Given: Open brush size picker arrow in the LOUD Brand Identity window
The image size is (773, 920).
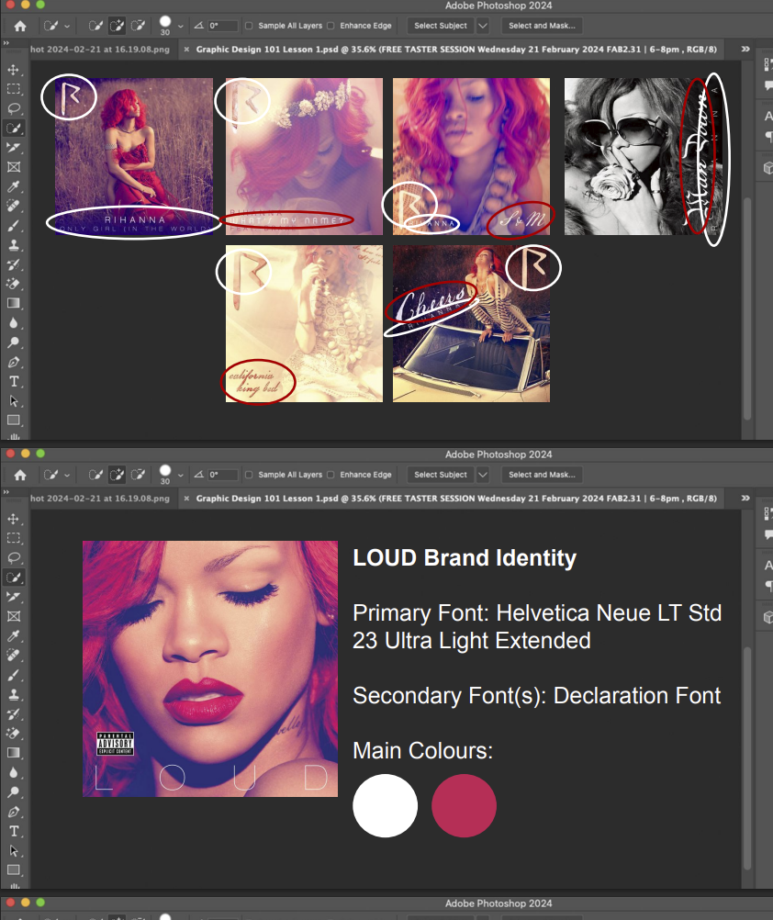Looking at the screenshot, I should pyautogui.click(x=180, y=476).
